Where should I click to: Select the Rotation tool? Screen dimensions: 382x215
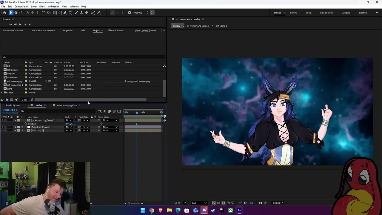44,13
